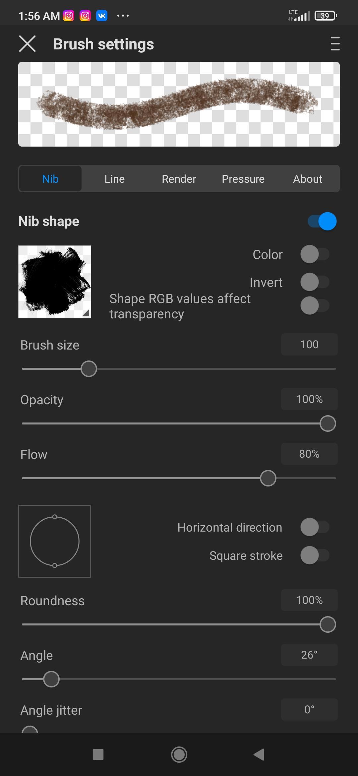358x776 pixels.
Task: Open the Render tab
Action: click(x=179, y=179)
